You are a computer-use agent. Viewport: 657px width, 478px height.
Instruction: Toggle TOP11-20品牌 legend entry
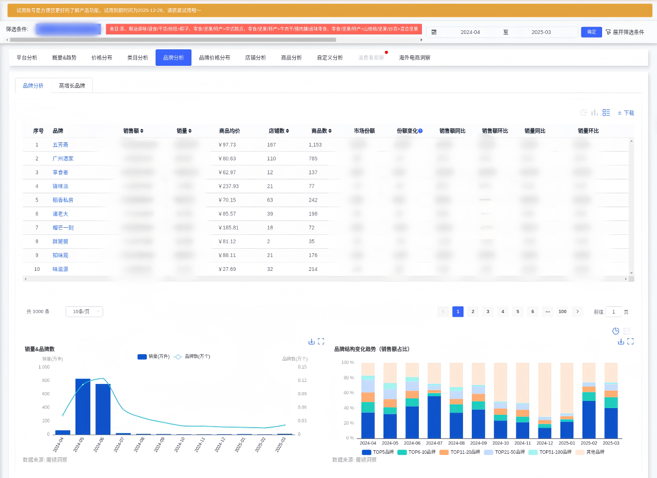[459, 452]
